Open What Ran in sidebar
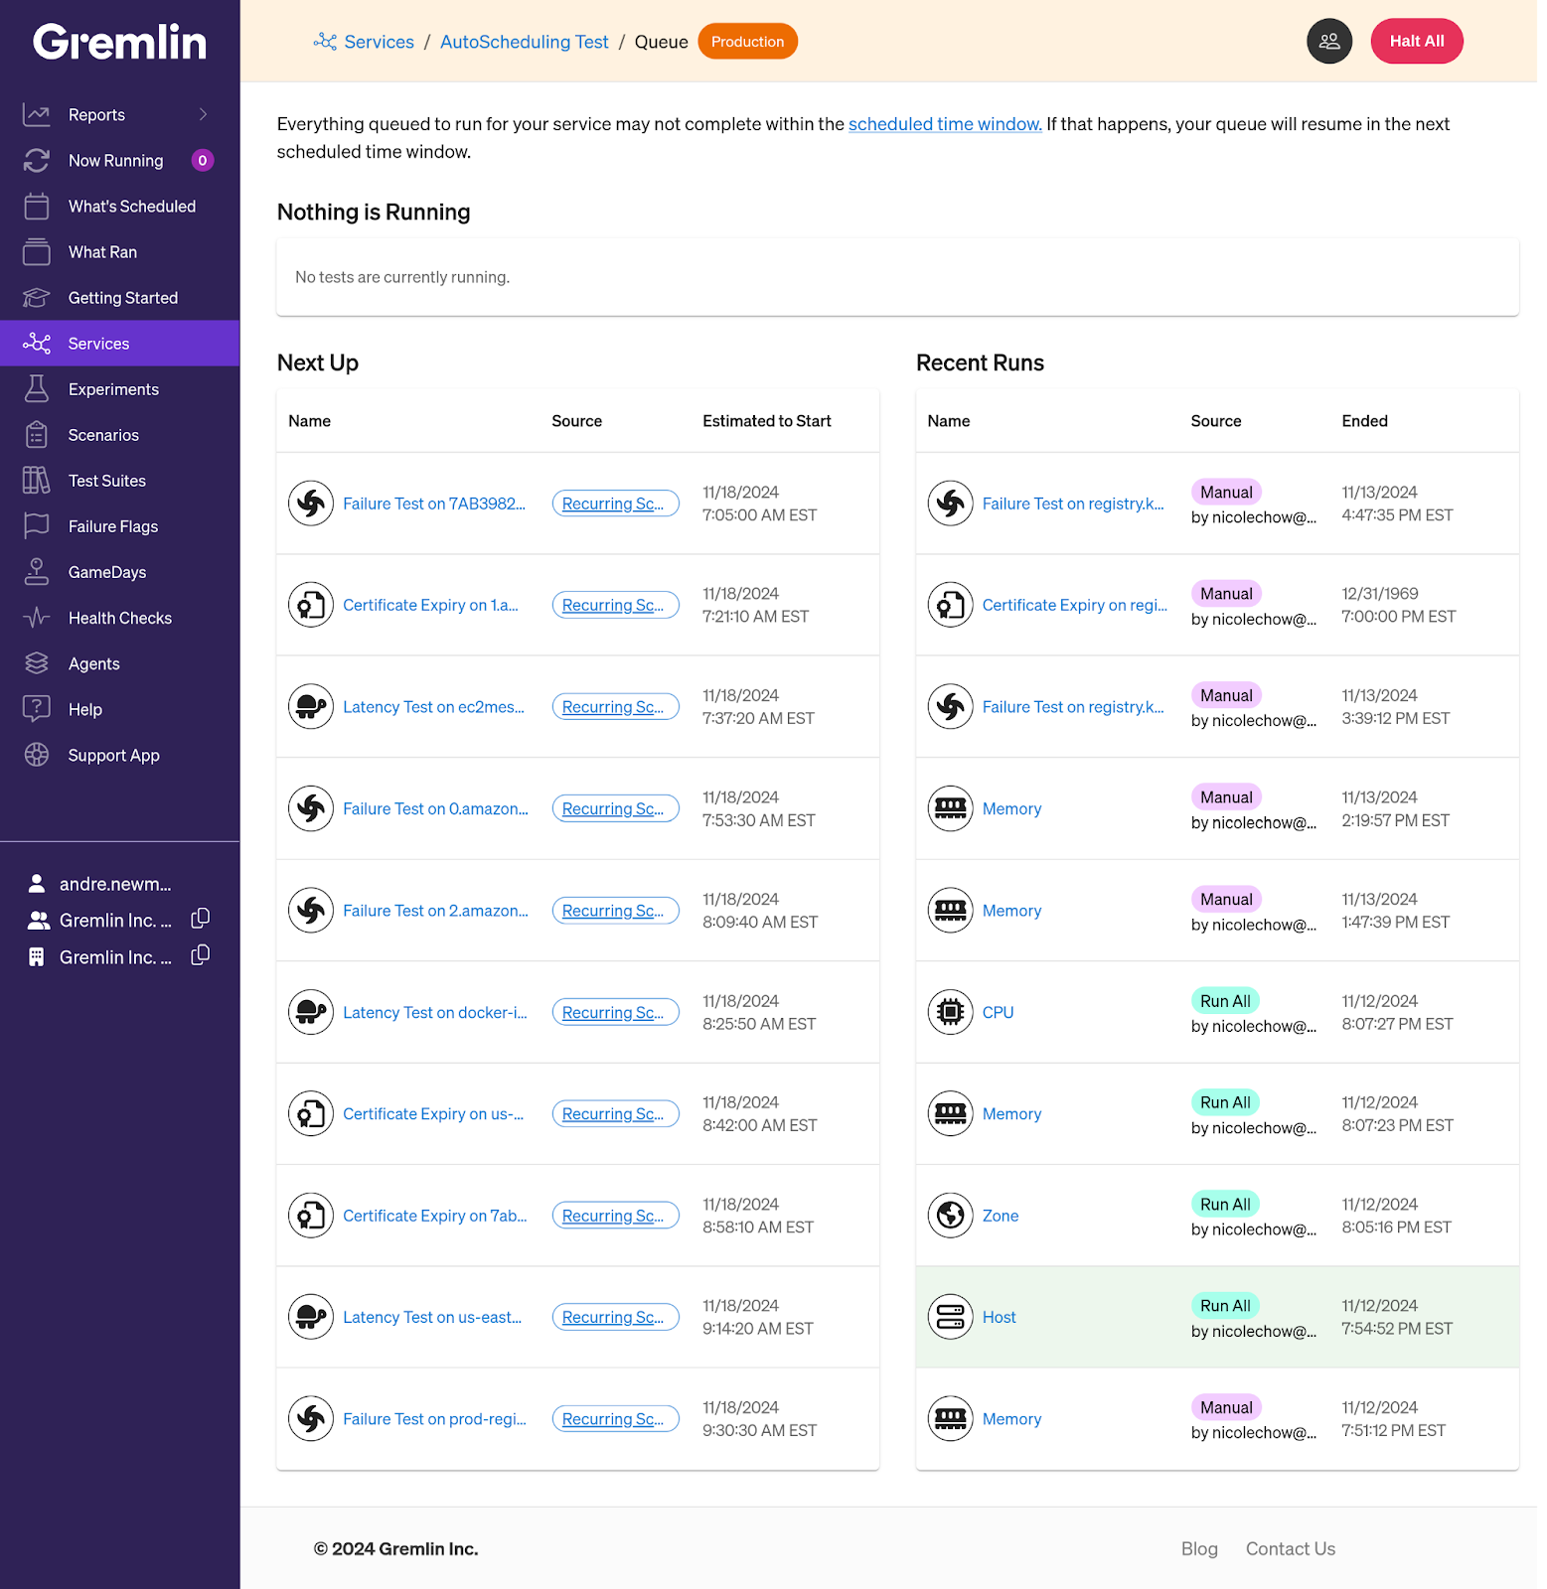The image size is (1547, 1589). (102, 252)
